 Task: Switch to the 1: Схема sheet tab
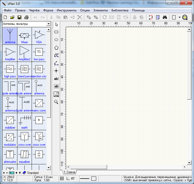pyautogui.click(x=69, y=172)
